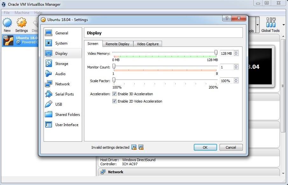Uncheck Enable 2D Video Acceleration
The width and height of the screenshot is (288, 185).
(x=115, y=101)
